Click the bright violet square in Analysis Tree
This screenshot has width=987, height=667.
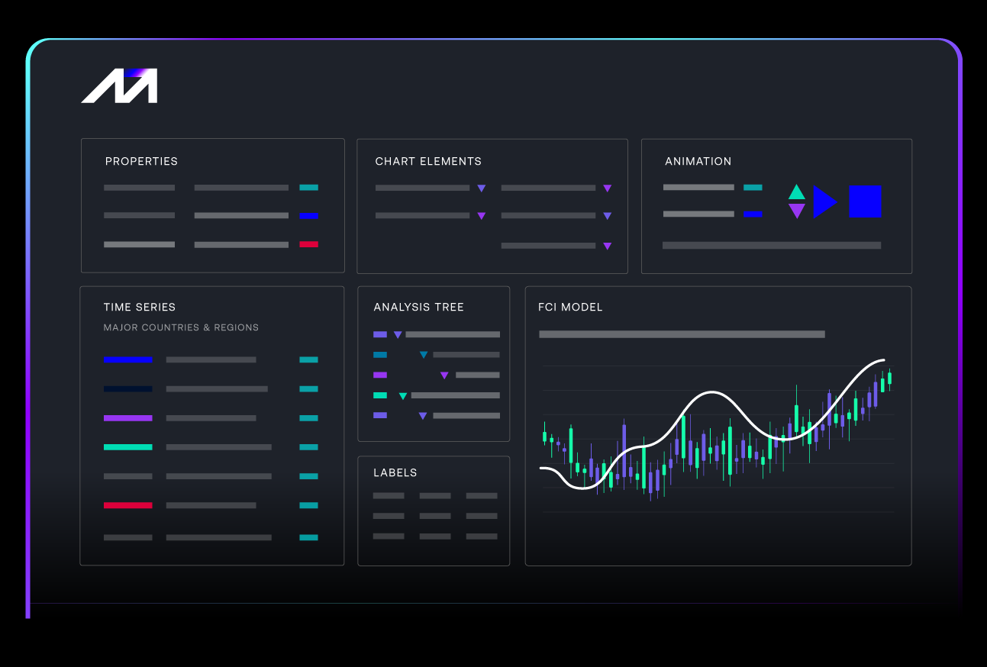point(380,375)
